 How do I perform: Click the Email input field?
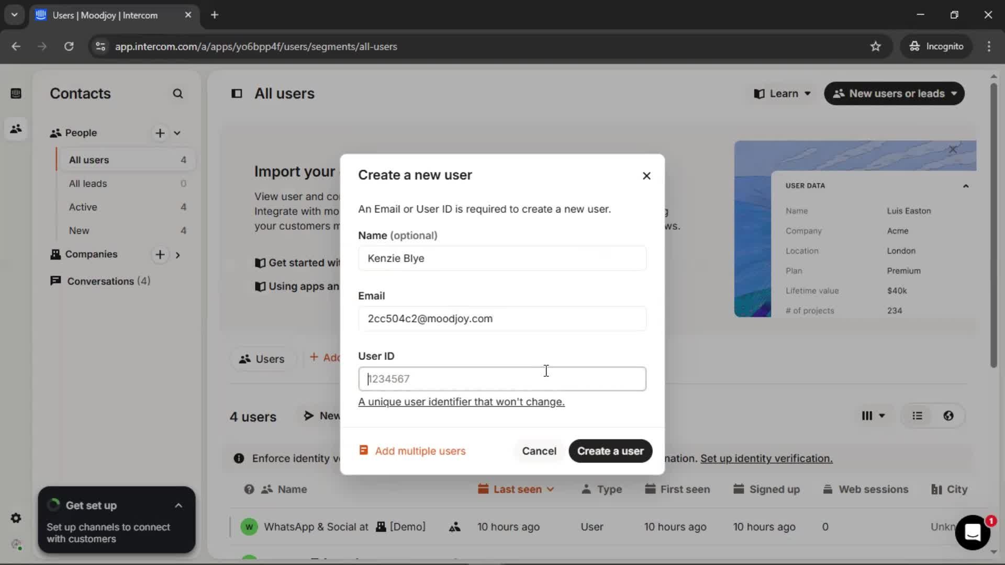[502, 319]
